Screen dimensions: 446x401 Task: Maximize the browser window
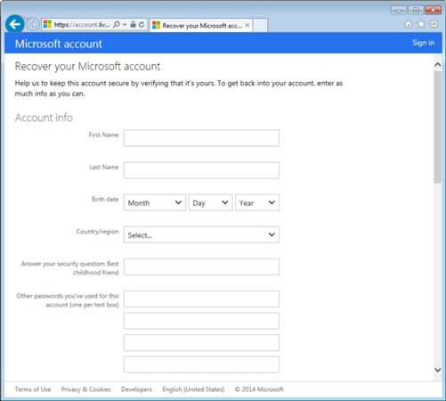pos(416,11)
